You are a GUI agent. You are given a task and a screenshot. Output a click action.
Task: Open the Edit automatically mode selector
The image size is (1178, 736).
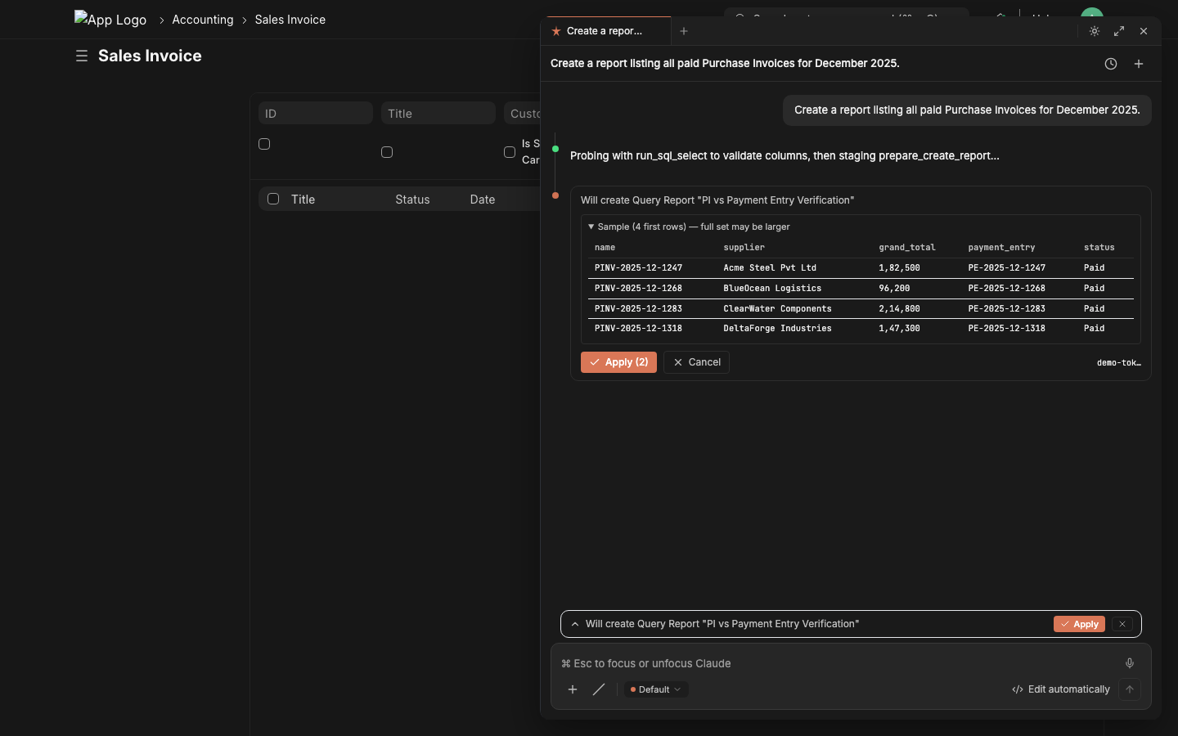pyautogui.click(x=1061, y=689)
